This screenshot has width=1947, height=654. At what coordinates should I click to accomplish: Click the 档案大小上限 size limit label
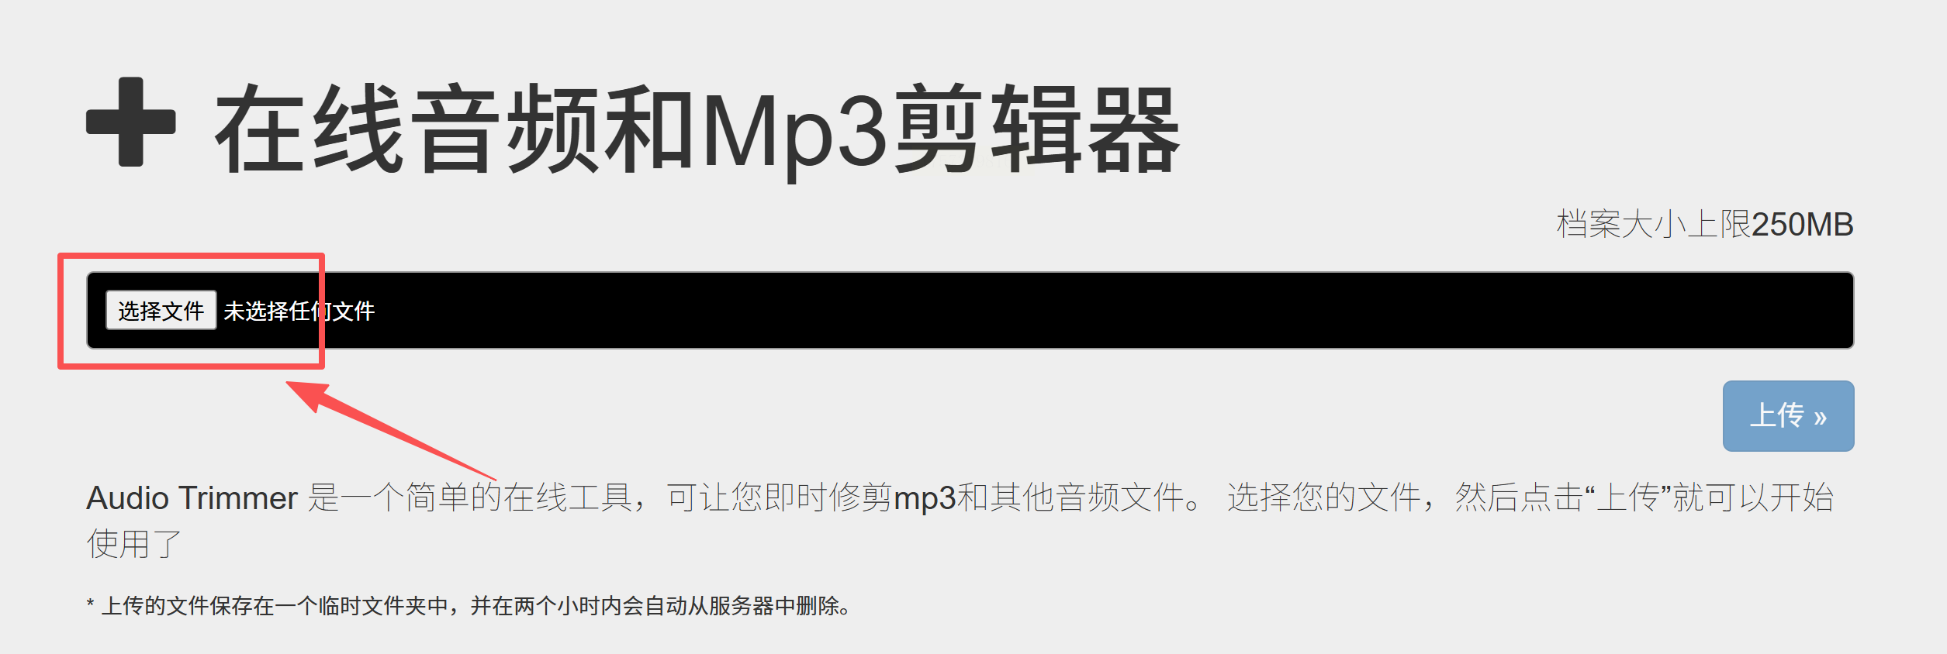pyautogui.click(x=1653, y=225)
